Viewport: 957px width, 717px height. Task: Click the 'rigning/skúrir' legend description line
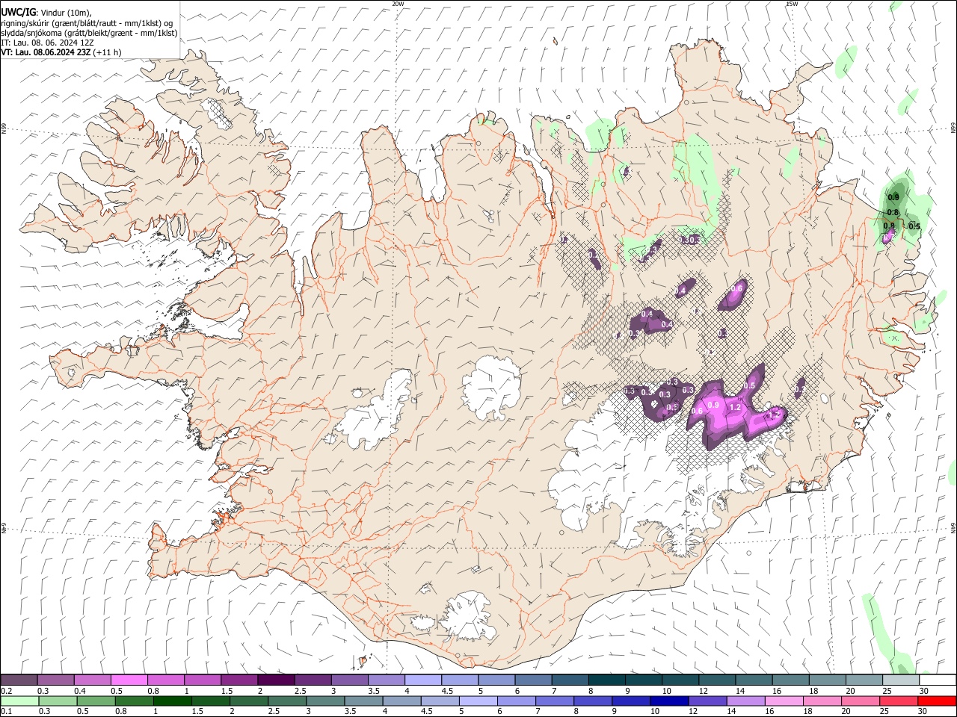pyautogui.click(x=87, y=23)
